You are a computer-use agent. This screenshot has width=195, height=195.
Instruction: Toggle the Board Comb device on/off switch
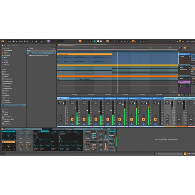point(2,129)
